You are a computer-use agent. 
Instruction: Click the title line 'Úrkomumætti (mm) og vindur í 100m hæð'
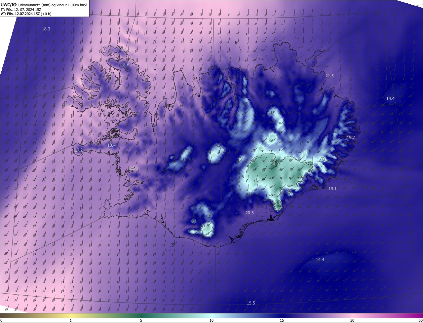53,5
